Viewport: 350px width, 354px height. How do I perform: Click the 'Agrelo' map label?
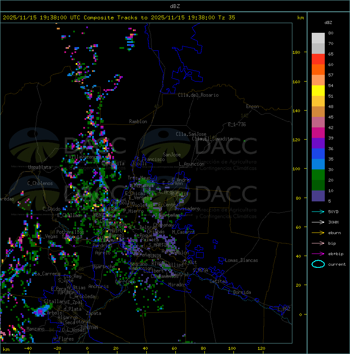(103, 253)
